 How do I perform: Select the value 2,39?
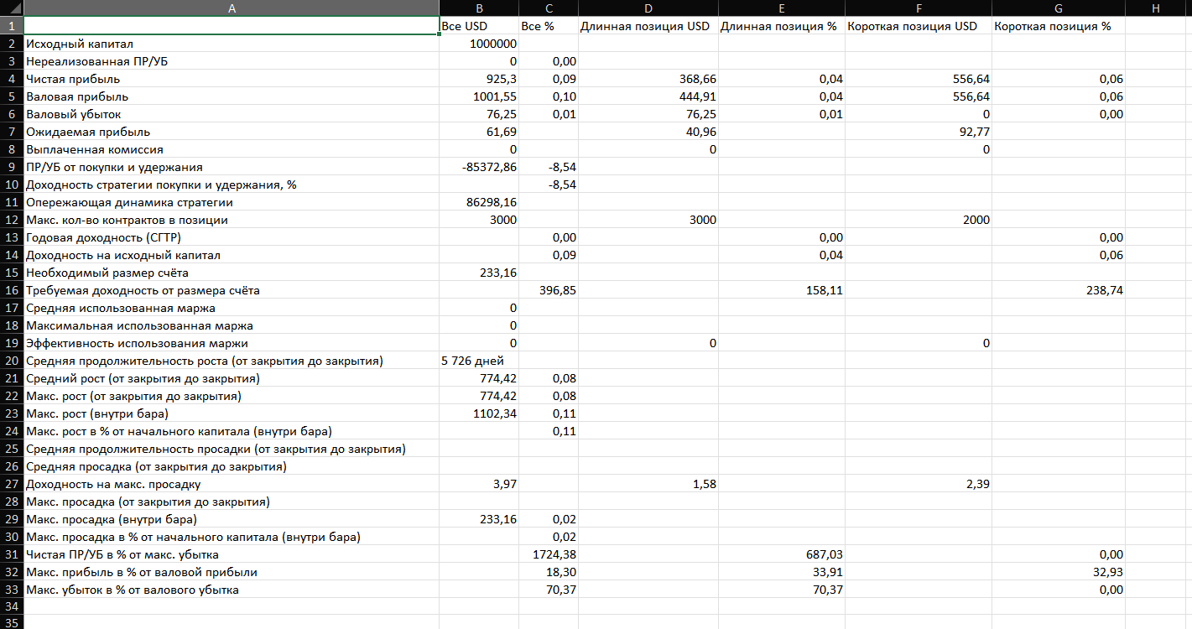(918, 484)
